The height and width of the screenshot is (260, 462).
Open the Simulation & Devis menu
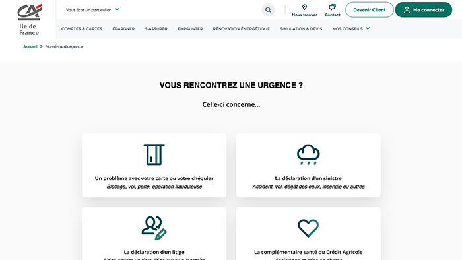301,29
